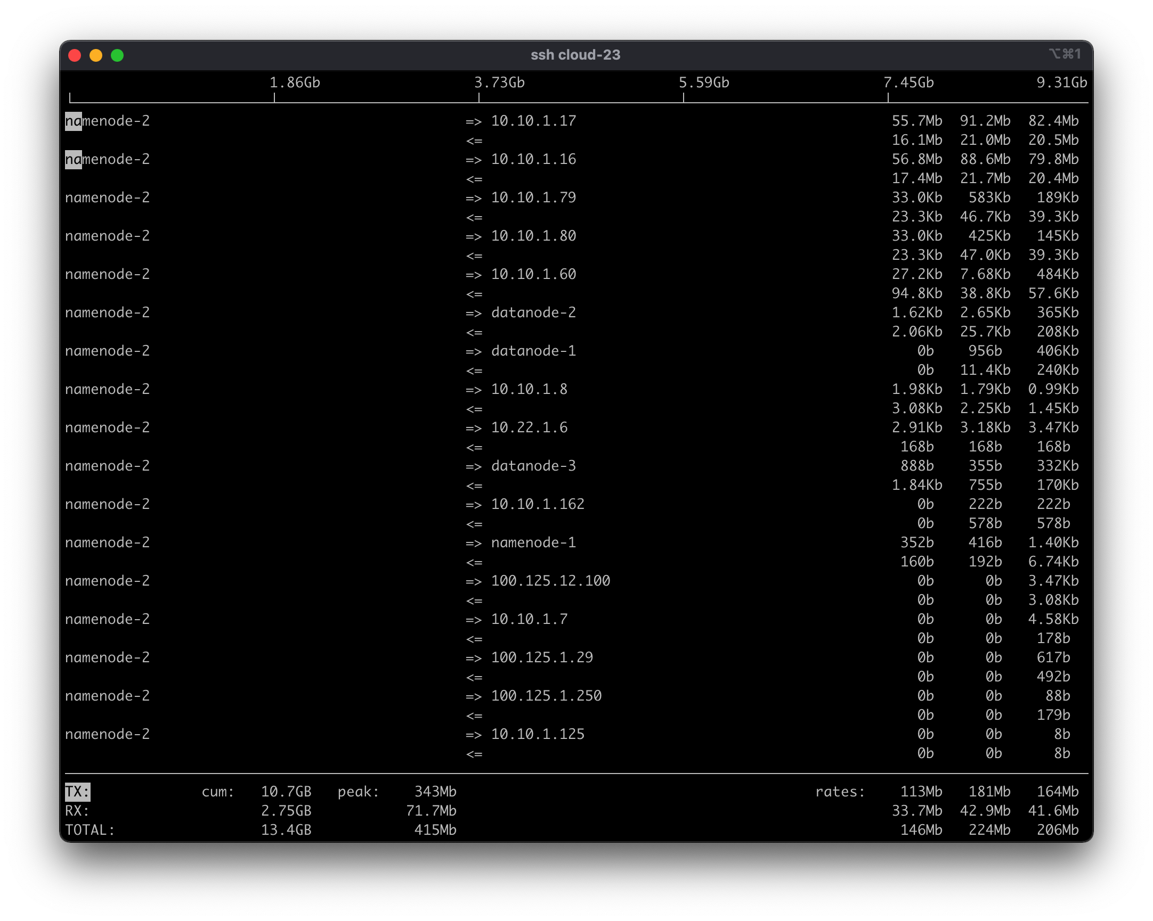Click the green zoom window button

pos(117,55)
